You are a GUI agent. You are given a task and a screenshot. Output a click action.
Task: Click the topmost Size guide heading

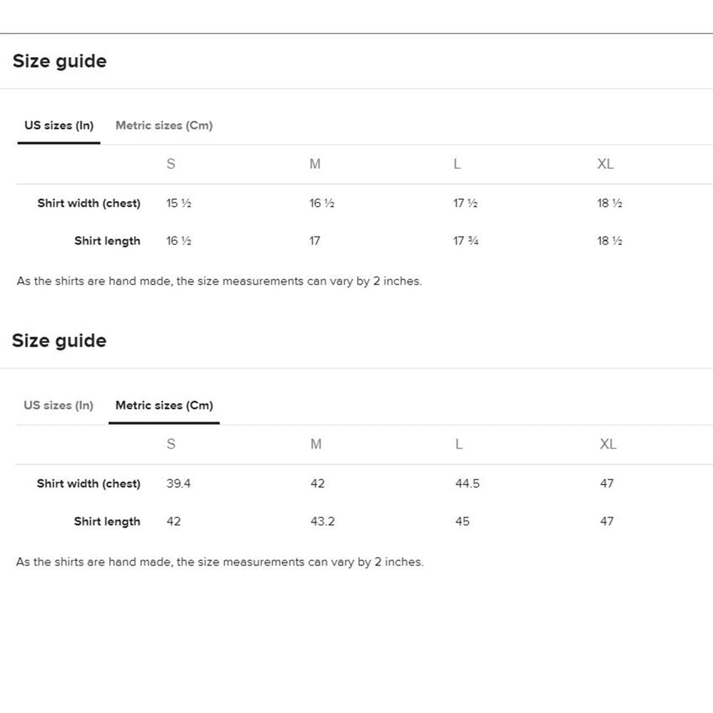(x=60, y=61)
